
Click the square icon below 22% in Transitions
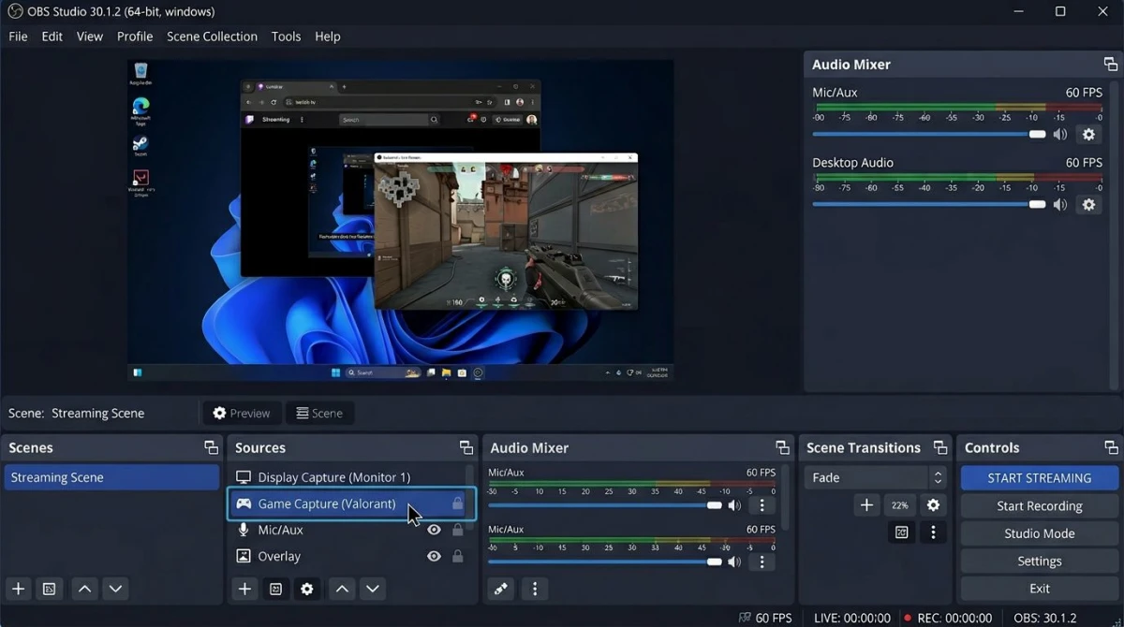click(x=901, y=532)
